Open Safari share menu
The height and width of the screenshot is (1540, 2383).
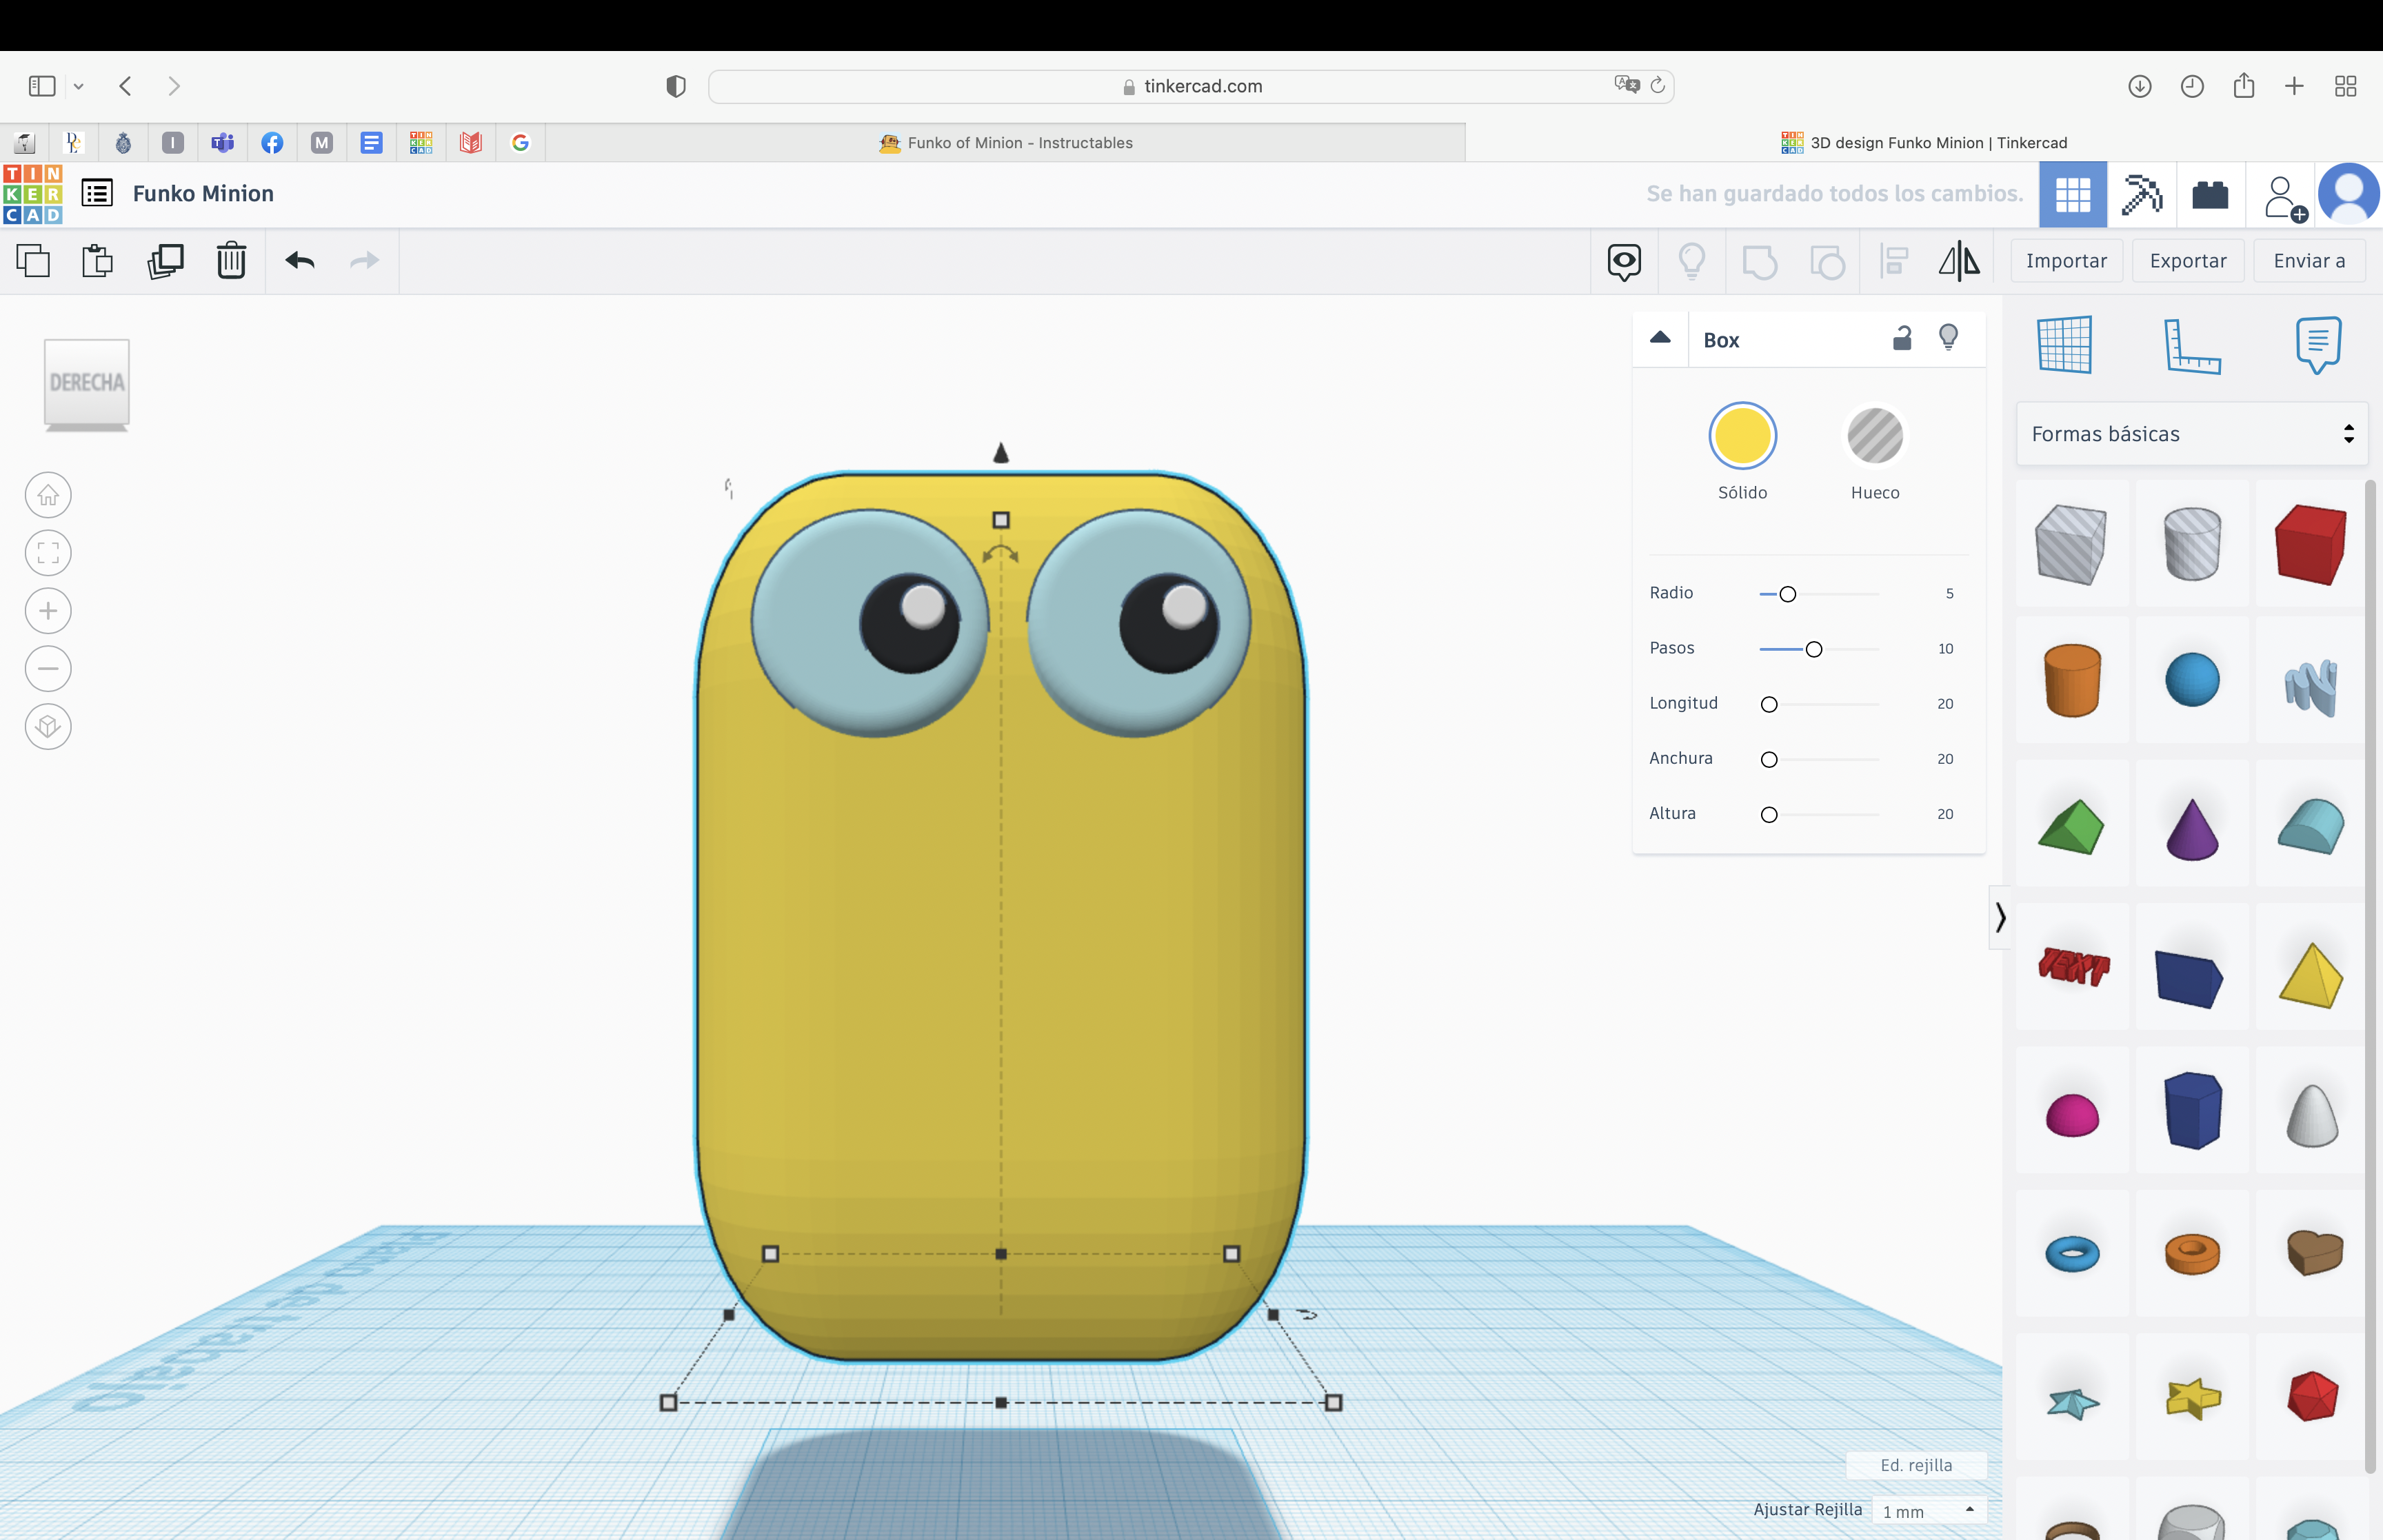point(2243,85)
